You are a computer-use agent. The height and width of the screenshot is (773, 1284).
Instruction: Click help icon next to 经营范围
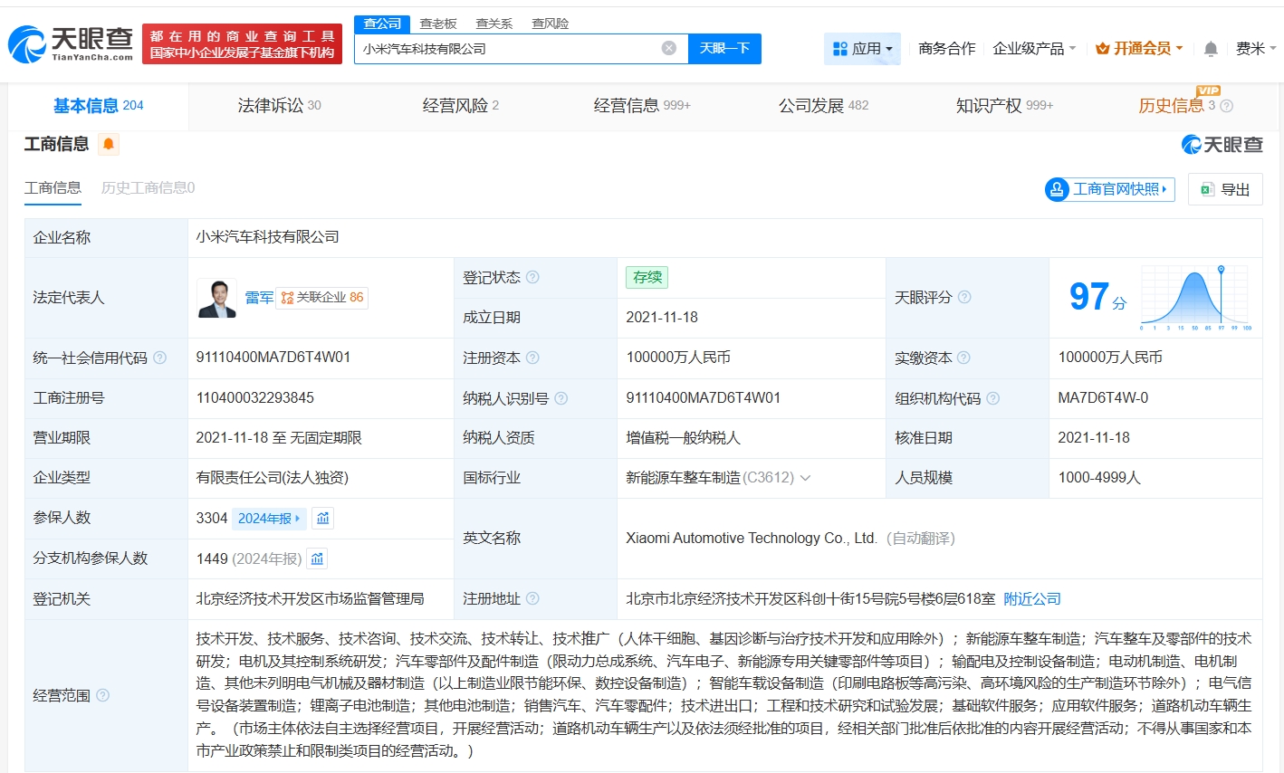(103, 695)
